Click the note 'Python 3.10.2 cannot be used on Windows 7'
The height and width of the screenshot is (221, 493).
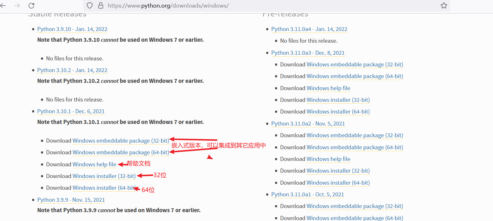point(120,81)
